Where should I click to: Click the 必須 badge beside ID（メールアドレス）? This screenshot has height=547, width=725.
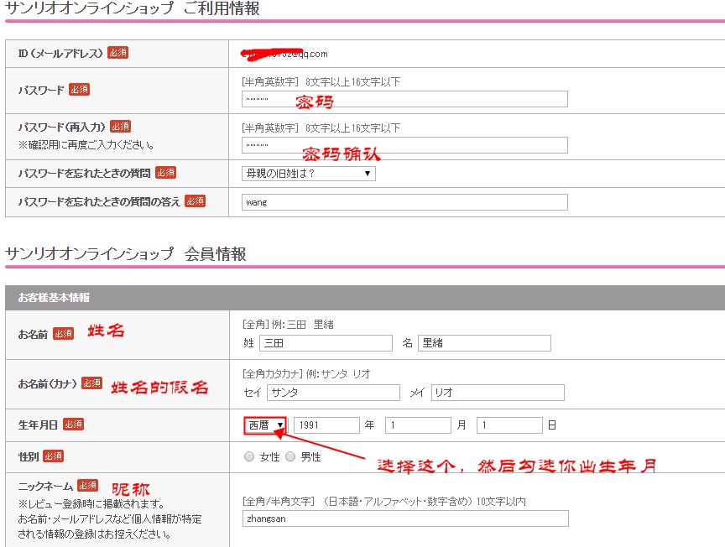point(118,53)
